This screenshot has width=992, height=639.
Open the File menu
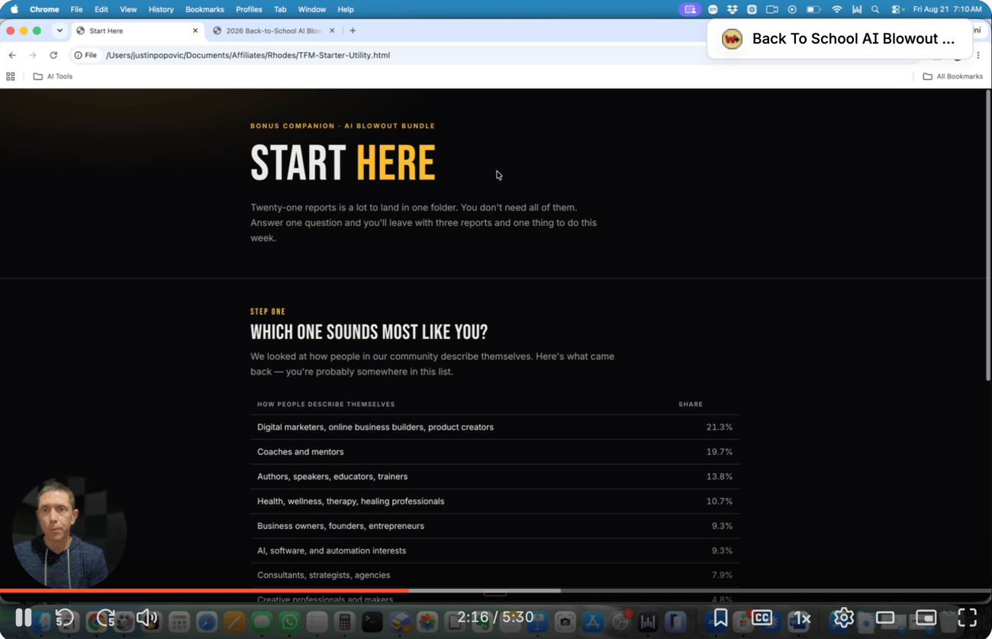(76, 9)
